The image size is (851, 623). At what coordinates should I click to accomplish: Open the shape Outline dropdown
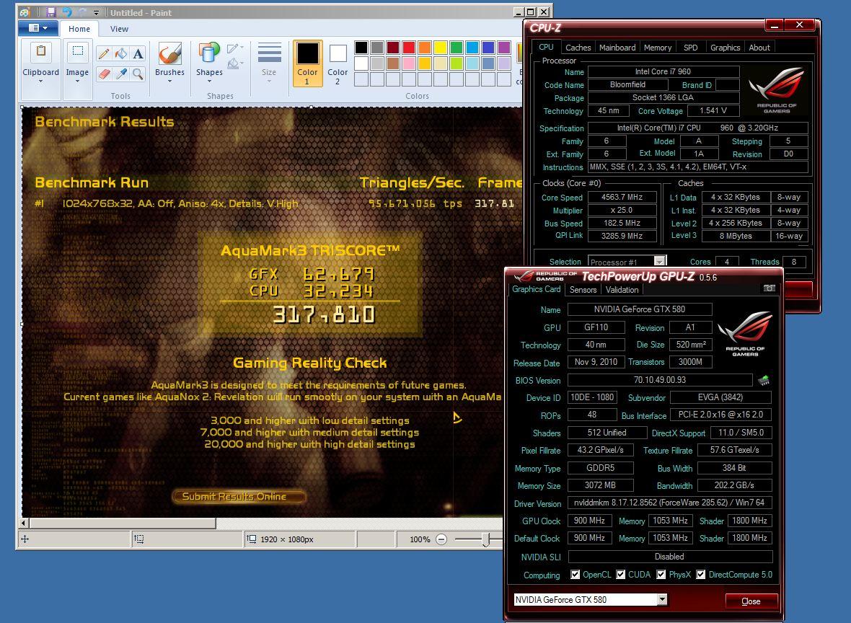point(236,48)
